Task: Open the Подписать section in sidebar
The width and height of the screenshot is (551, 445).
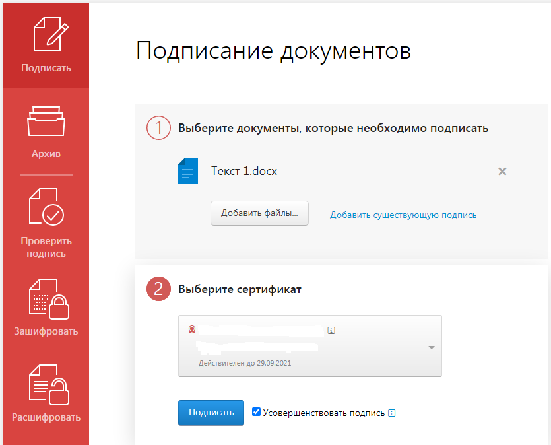Action: tap(46, 46)
